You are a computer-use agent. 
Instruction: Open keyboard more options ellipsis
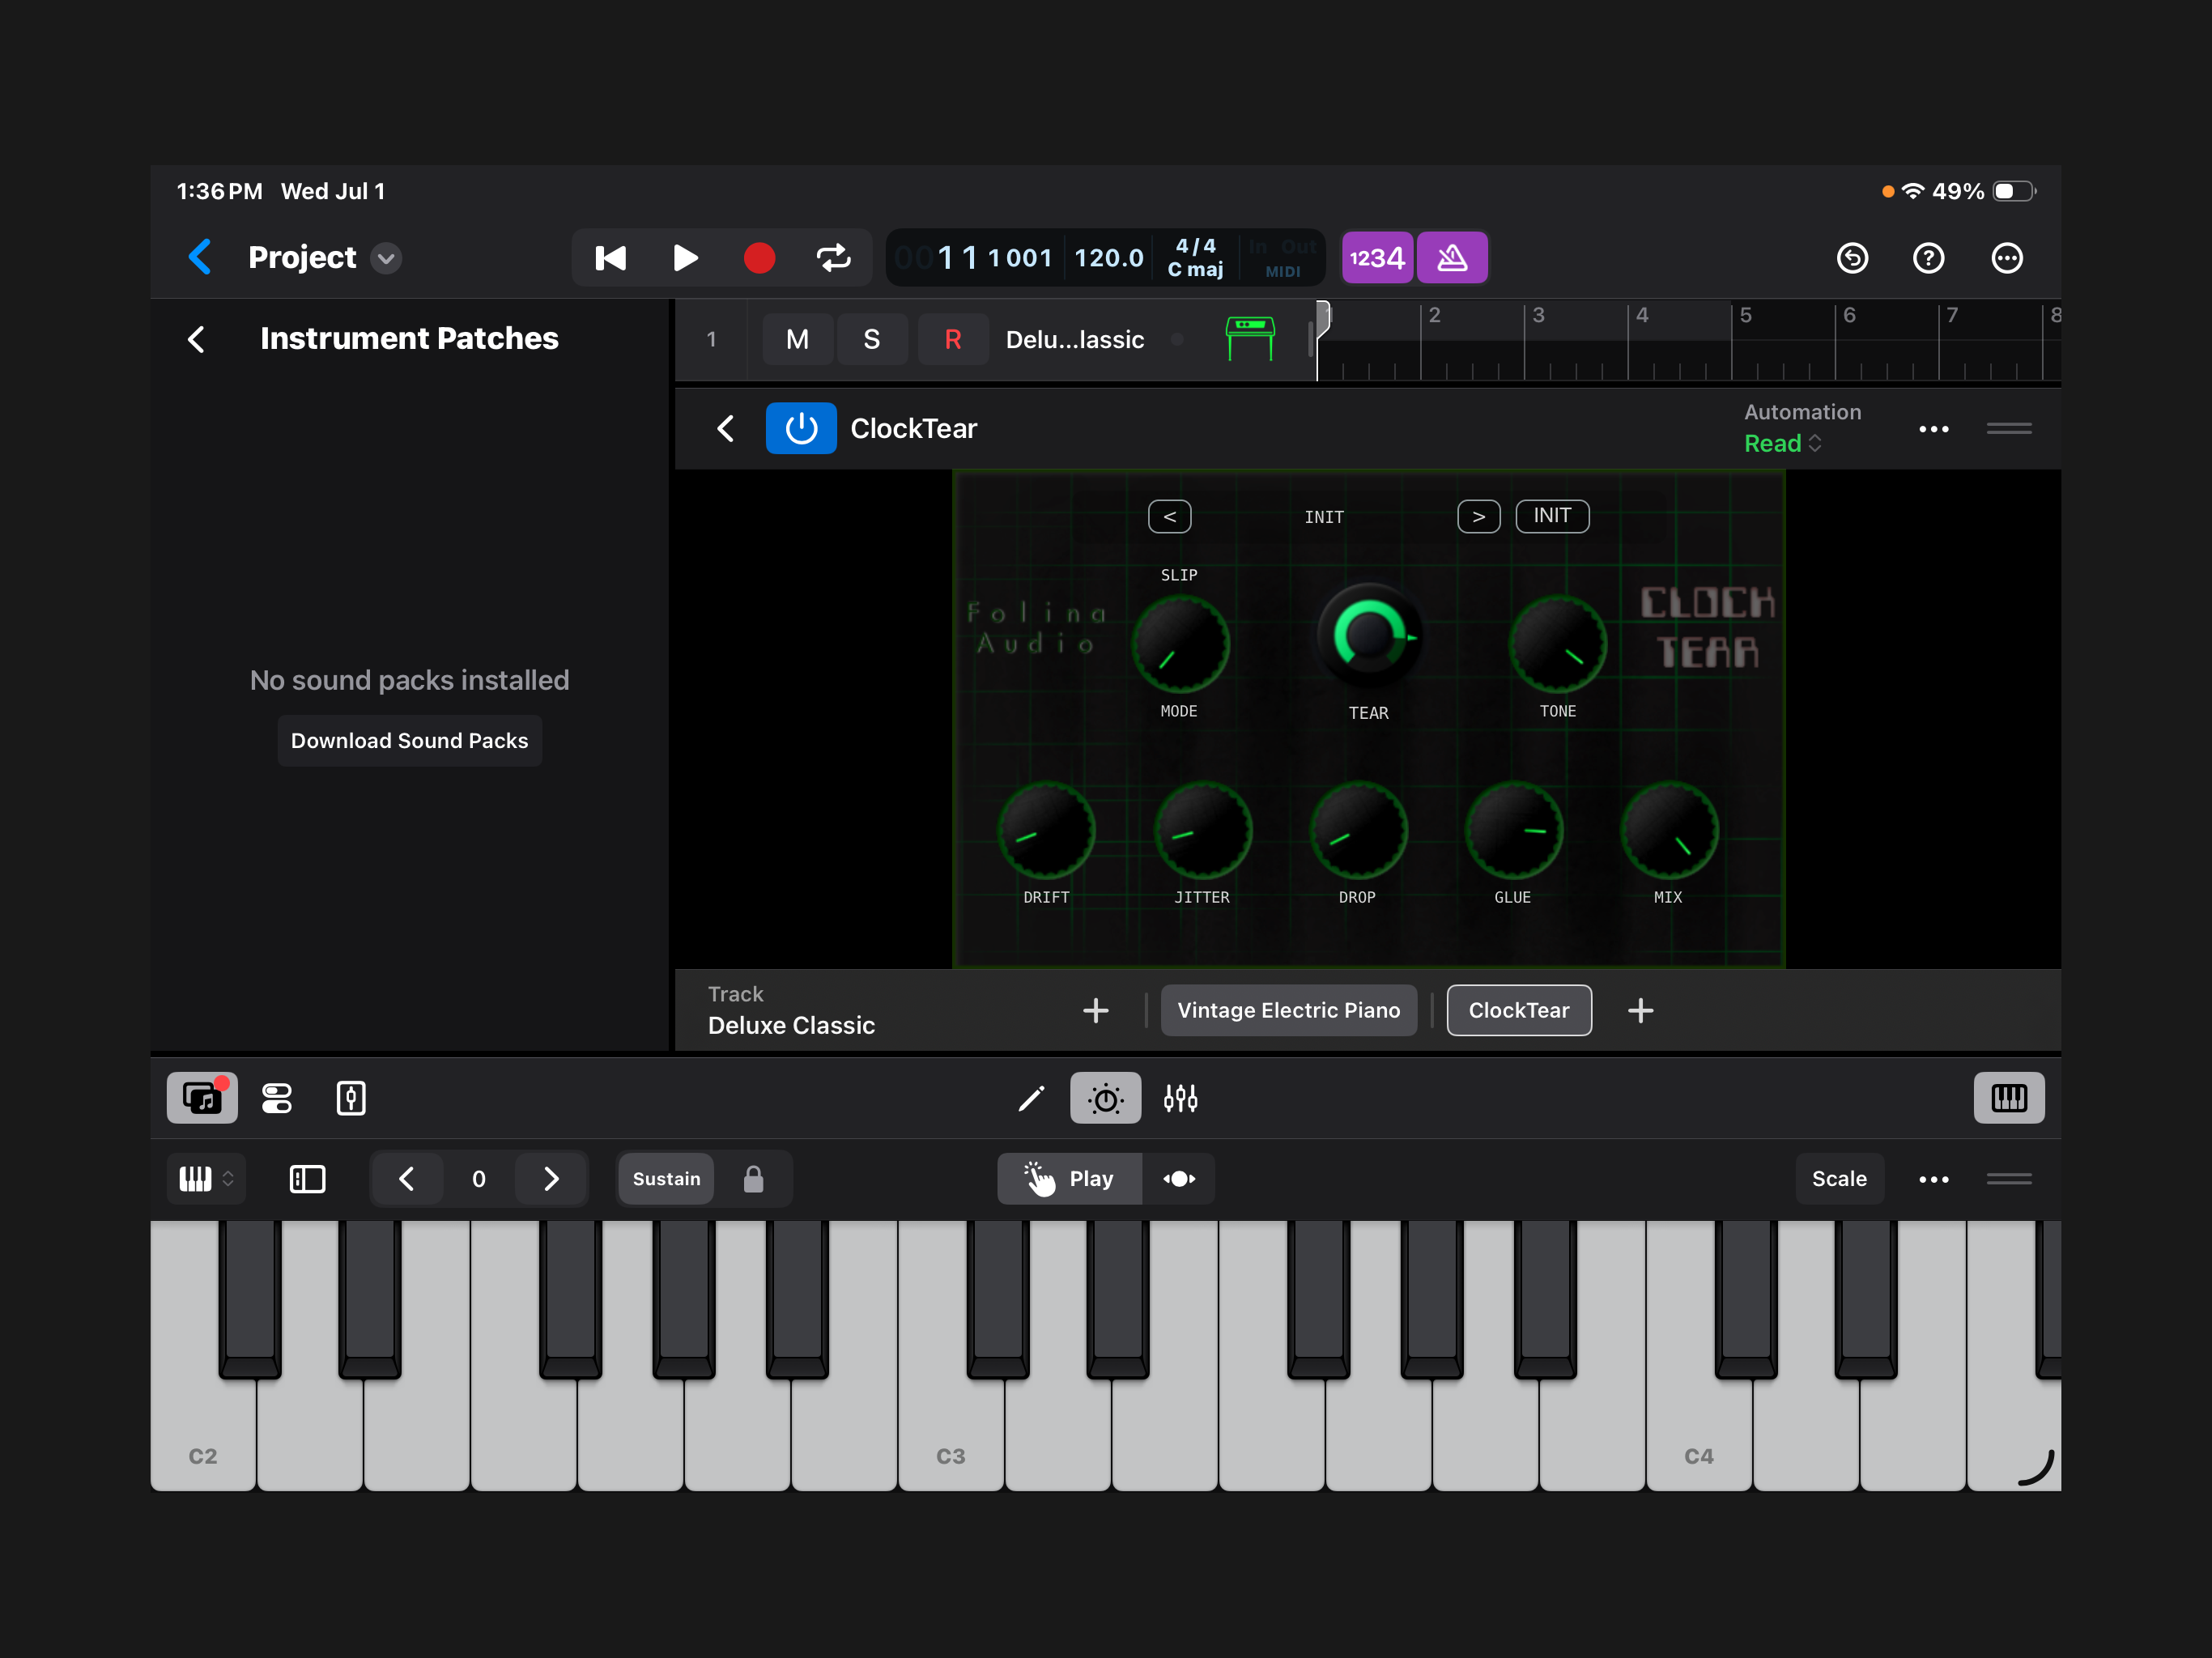click(x=1934, y=1179)
